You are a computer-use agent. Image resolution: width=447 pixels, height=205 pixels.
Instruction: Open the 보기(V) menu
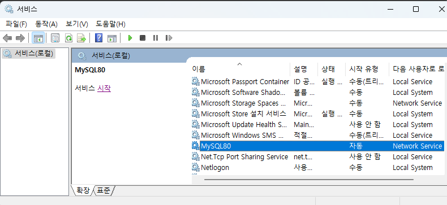(x=77, y=24)
